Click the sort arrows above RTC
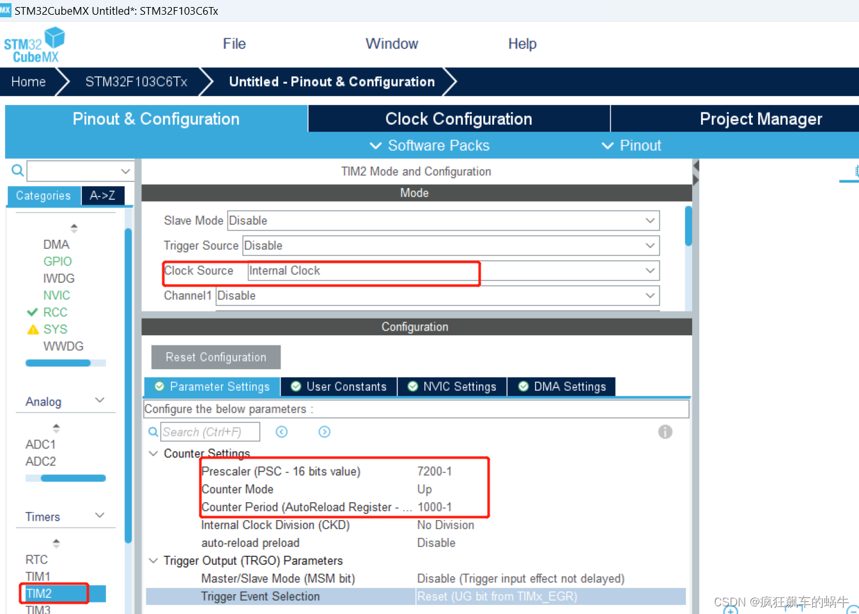Viewport: 859px width, 614px height. (56, 543)
